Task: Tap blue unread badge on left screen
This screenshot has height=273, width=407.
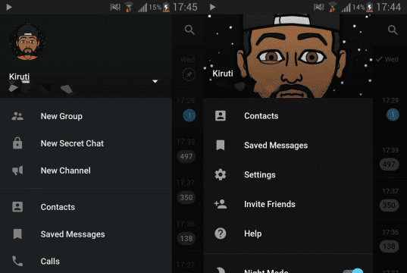Action: [189, 115]
